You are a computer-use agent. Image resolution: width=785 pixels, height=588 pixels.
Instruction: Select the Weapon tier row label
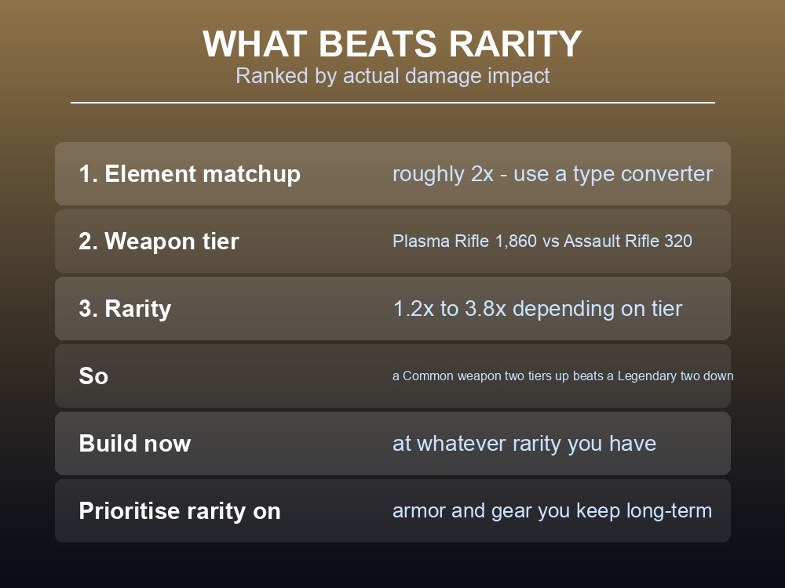tap(159, 241)
